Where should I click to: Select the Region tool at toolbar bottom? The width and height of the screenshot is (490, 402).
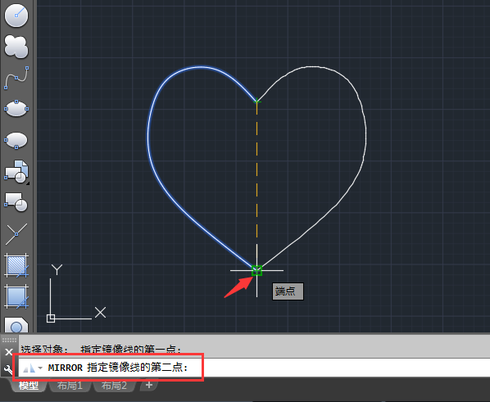point(16,325)
